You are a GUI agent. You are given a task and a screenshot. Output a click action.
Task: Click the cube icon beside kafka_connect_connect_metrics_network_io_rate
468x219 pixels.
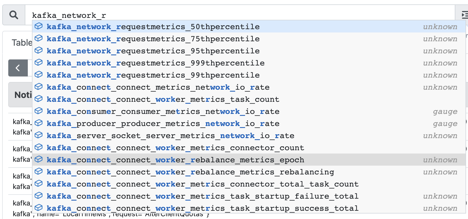[39, 87]
